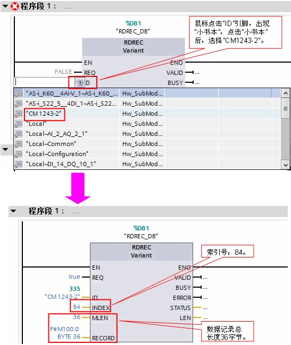Click tag icon beside "Local~Configuration" row
The image size is (291, 345).
(19, 154)
